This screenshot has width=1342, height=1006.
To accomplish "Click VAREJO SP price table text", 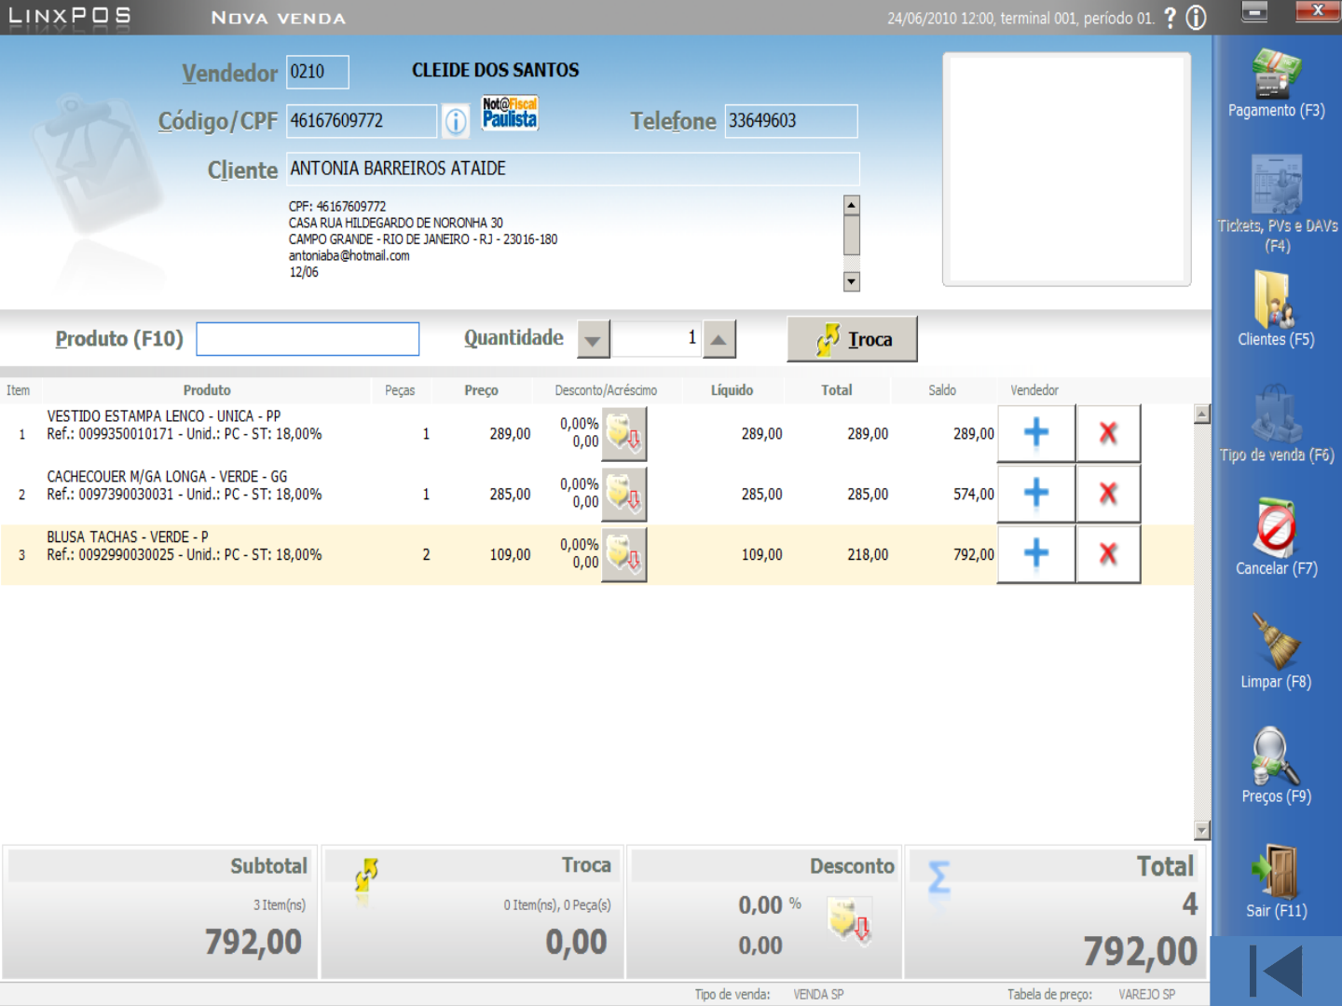I will 1146,995.
